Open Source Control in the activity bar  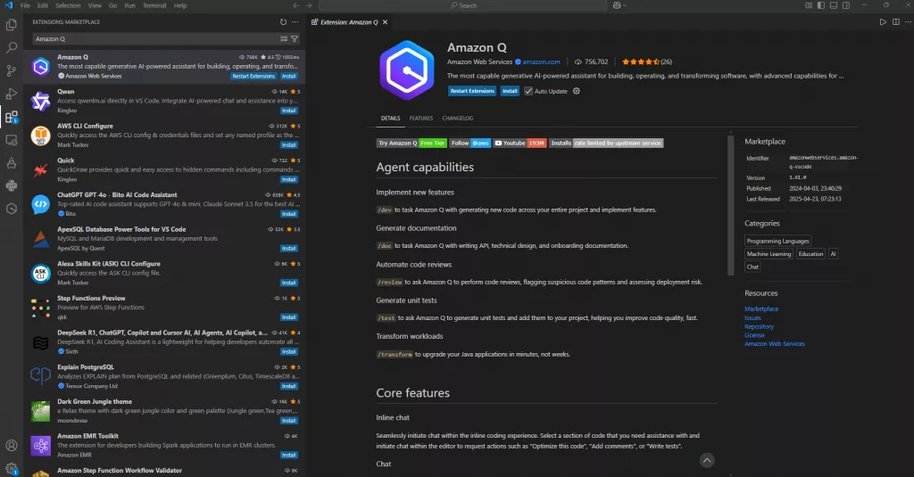[x=12, y=70]
